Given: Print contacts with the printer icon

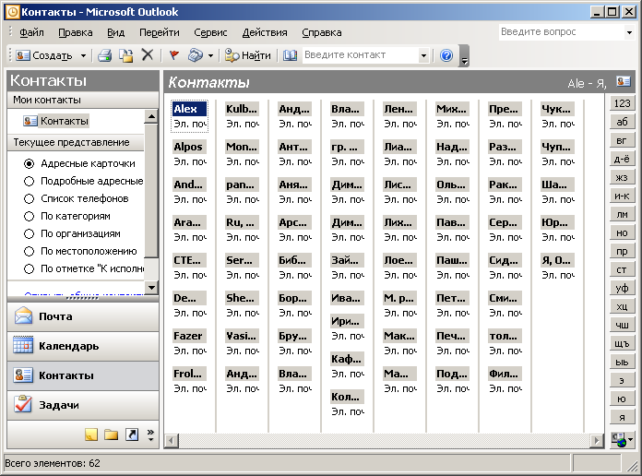Looking at the screenshot, I should [105, 55].
